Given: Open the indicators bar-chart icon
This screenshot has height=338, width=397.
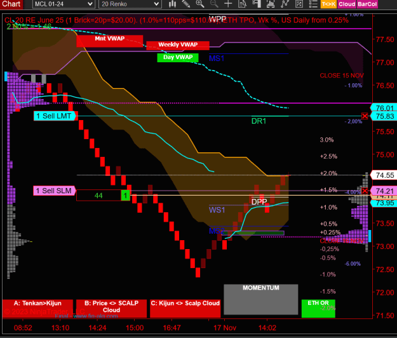Looking at the screenshot, I should (x=271, y=4).
